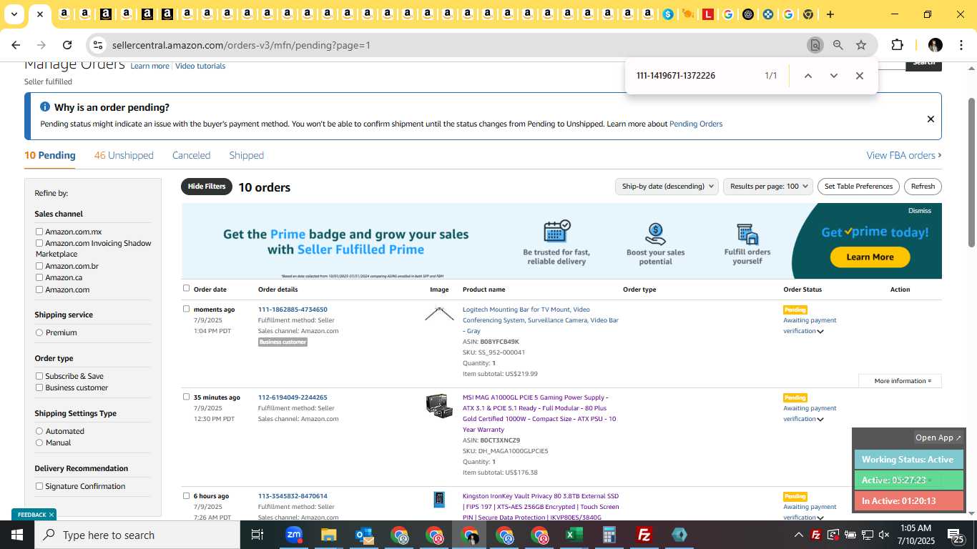Switch to the 46 Unshipped tab

(124, 155)
